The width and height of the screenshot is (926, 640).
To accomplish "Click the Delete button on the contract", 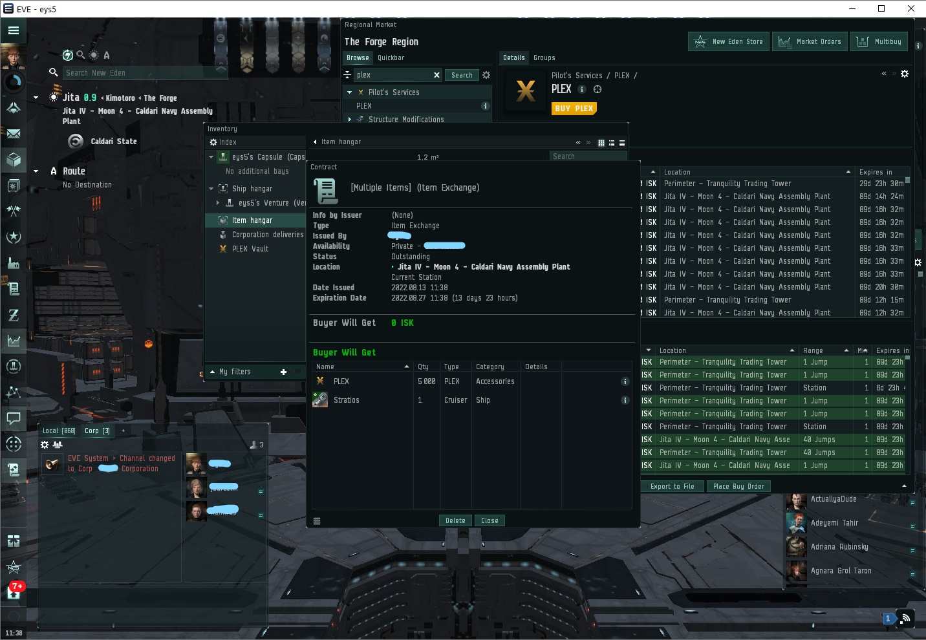I will coord(455,520).
